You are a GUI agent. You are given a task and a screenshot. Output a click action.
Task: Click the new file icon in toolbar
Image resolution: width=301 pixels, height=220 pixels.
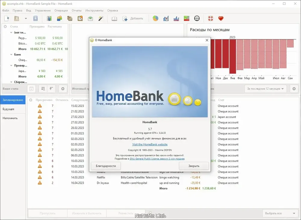7,18
